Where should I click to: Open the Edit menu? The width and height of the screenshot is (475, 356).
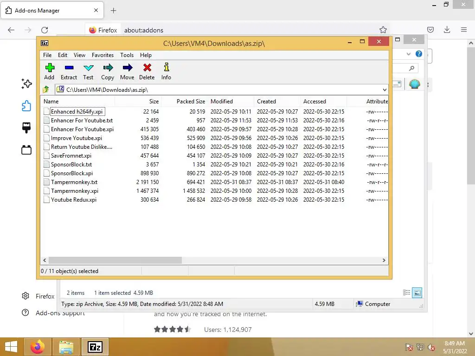[x=63, y=55]
